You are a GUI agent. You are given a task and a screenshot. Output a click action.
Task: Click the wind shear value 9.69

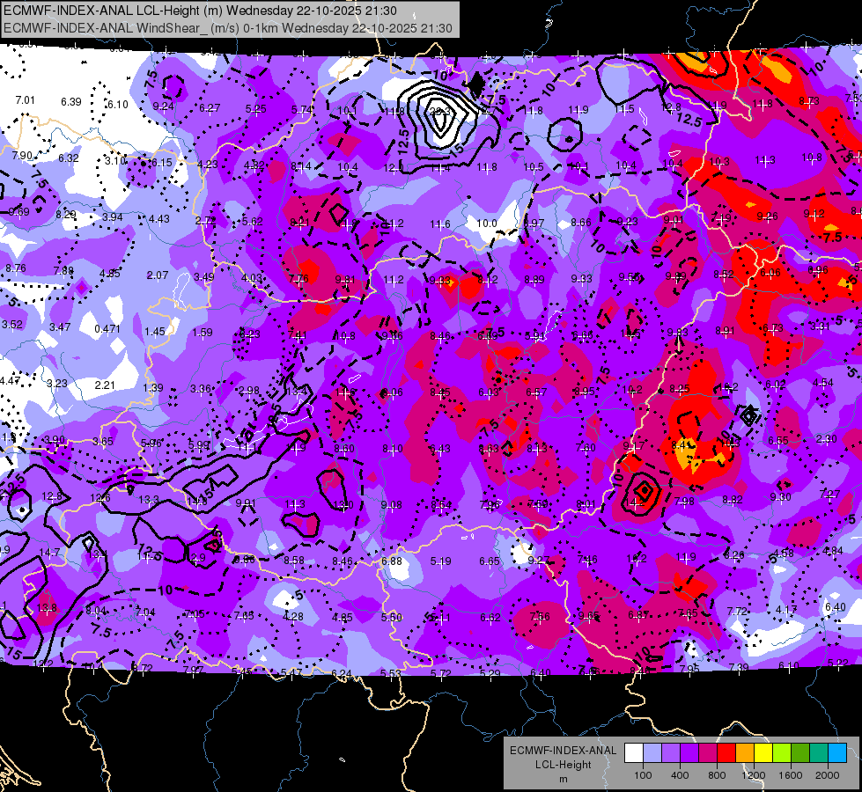coord(19,211)
